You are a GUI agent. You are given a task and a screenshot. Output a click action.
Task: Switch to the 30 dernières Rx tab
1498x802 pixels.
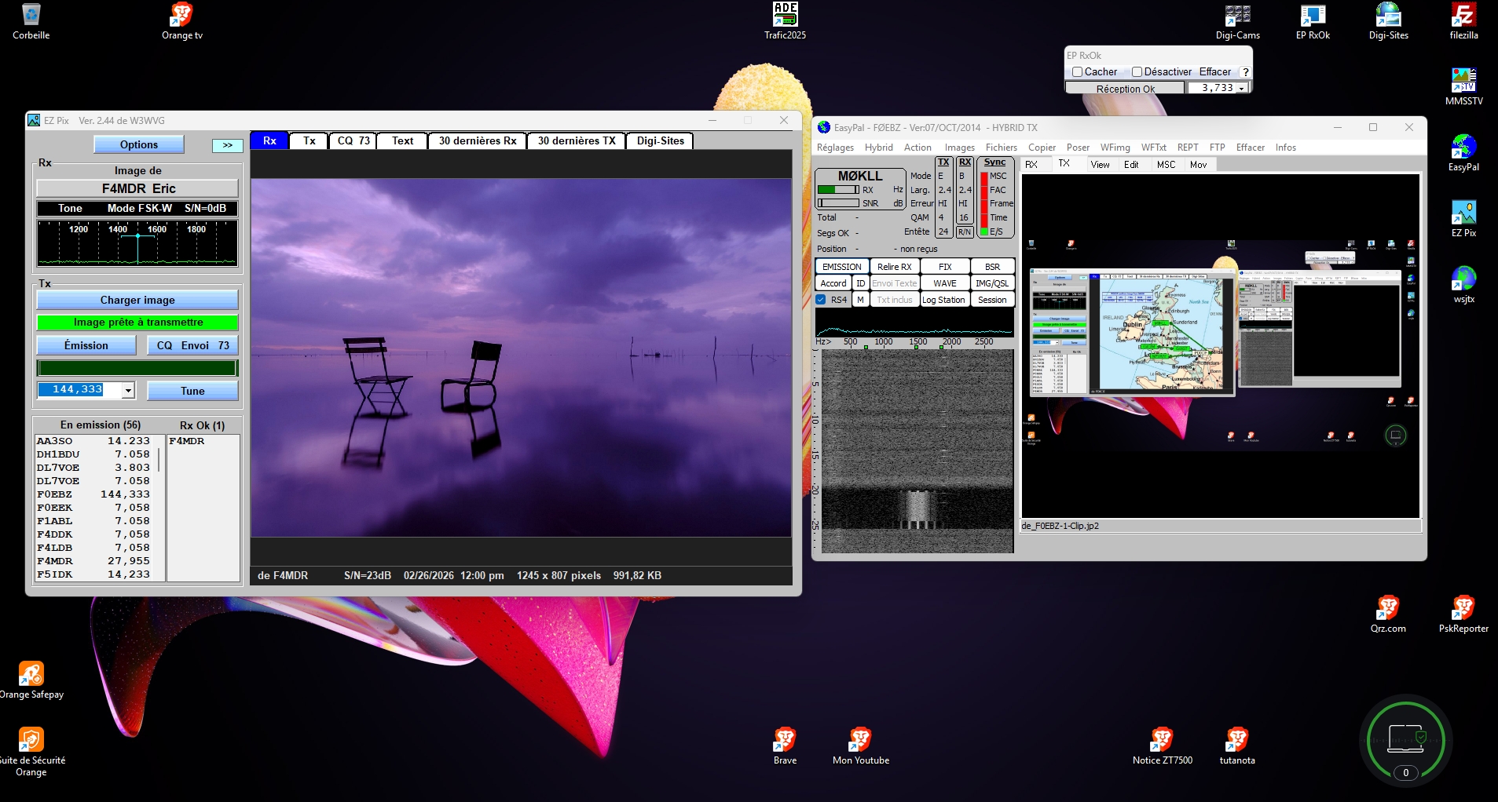point(477,141)
